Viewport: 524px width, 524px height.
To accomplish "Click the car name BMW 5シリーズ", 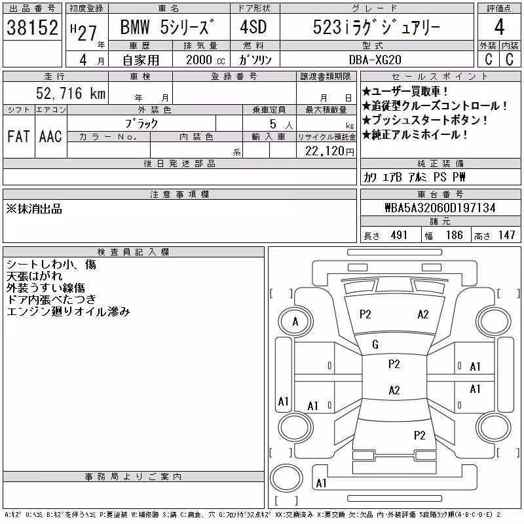I will [x=167, y=27].
